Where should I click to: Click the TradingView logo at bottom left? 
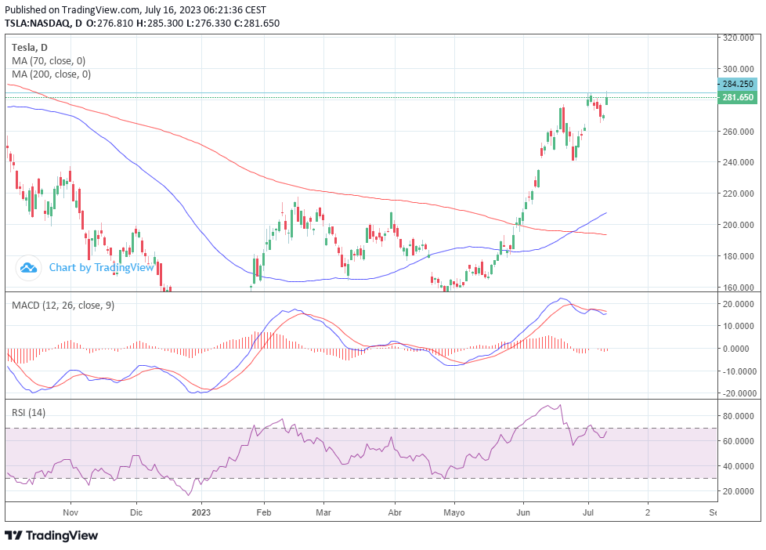pyautogui.click(x=51, y=535)
